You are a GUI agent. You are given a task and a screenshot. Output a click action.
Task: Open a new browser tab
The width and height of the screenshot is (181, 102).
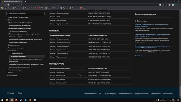coord(25,2)
